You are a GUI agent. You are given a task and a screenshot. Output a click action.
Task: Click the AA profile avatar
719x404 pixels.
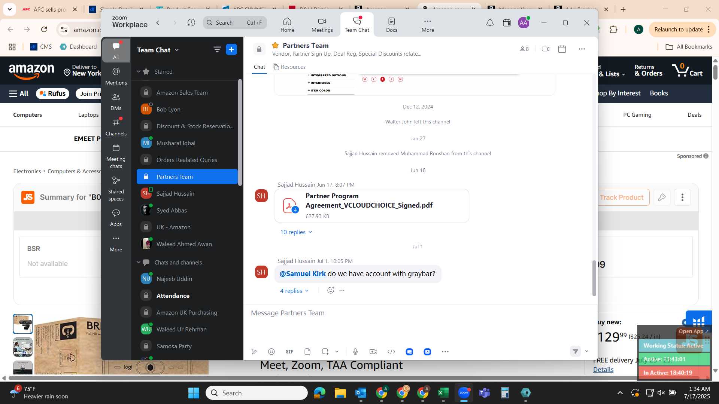pyautogui.click(x=524, y=23)
